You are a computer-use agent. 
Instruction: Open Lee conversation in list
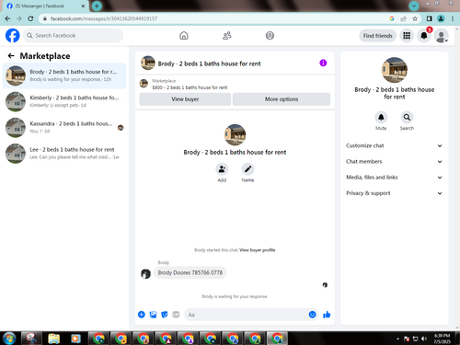click(x=64, y=154)
